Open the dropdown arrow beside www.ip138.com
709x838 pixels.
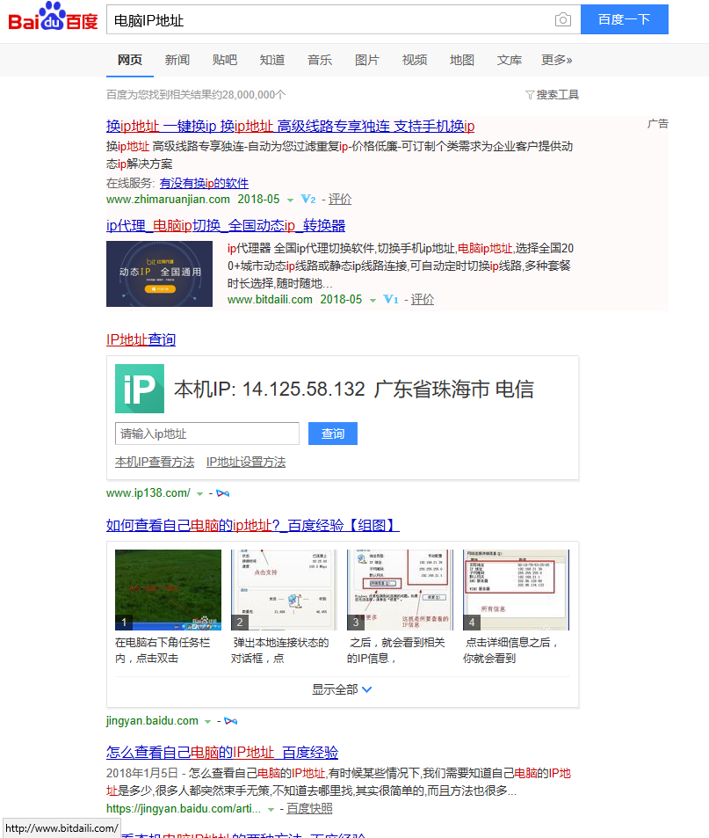coord(199,492)
